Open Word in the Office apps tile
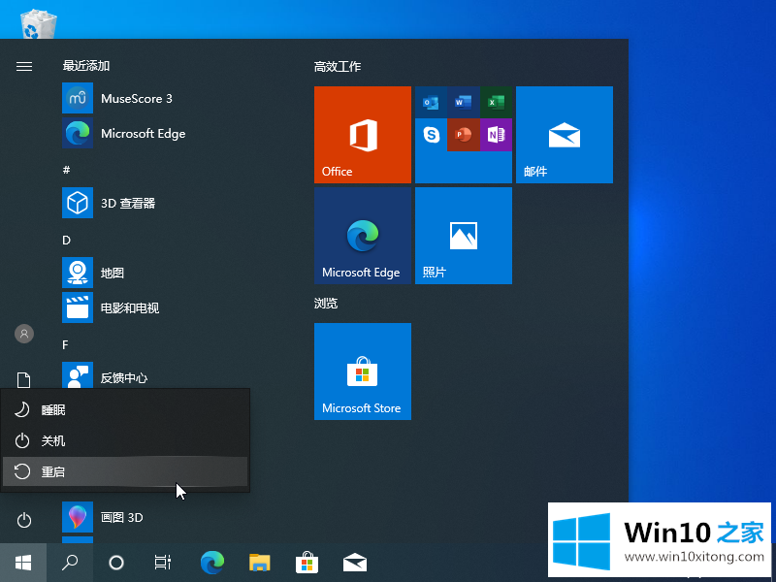The height and width of the screenshot is (582, 776). [464, 103]
